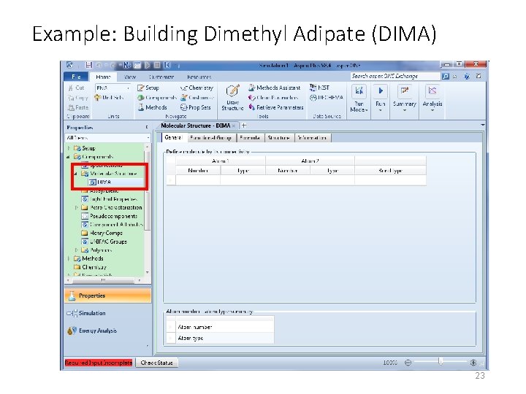Open DECHEMA data source

[326, 98]
